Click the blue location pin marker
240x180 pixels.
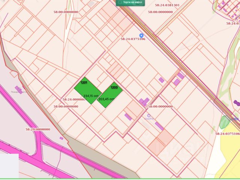pos(141,36)
